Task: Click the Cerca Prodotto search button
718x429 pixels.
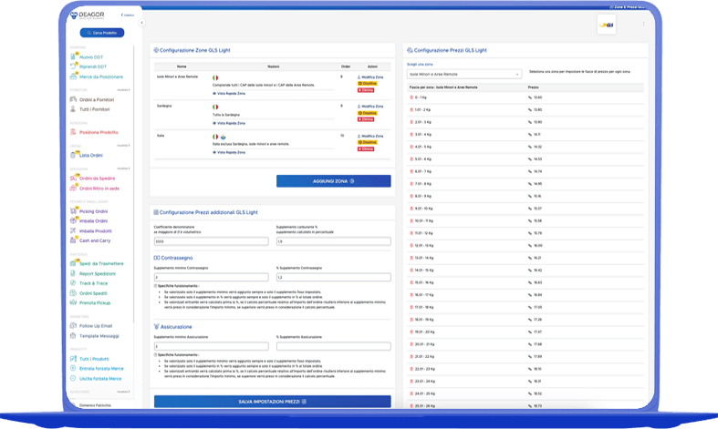Action: pos(102,33)
